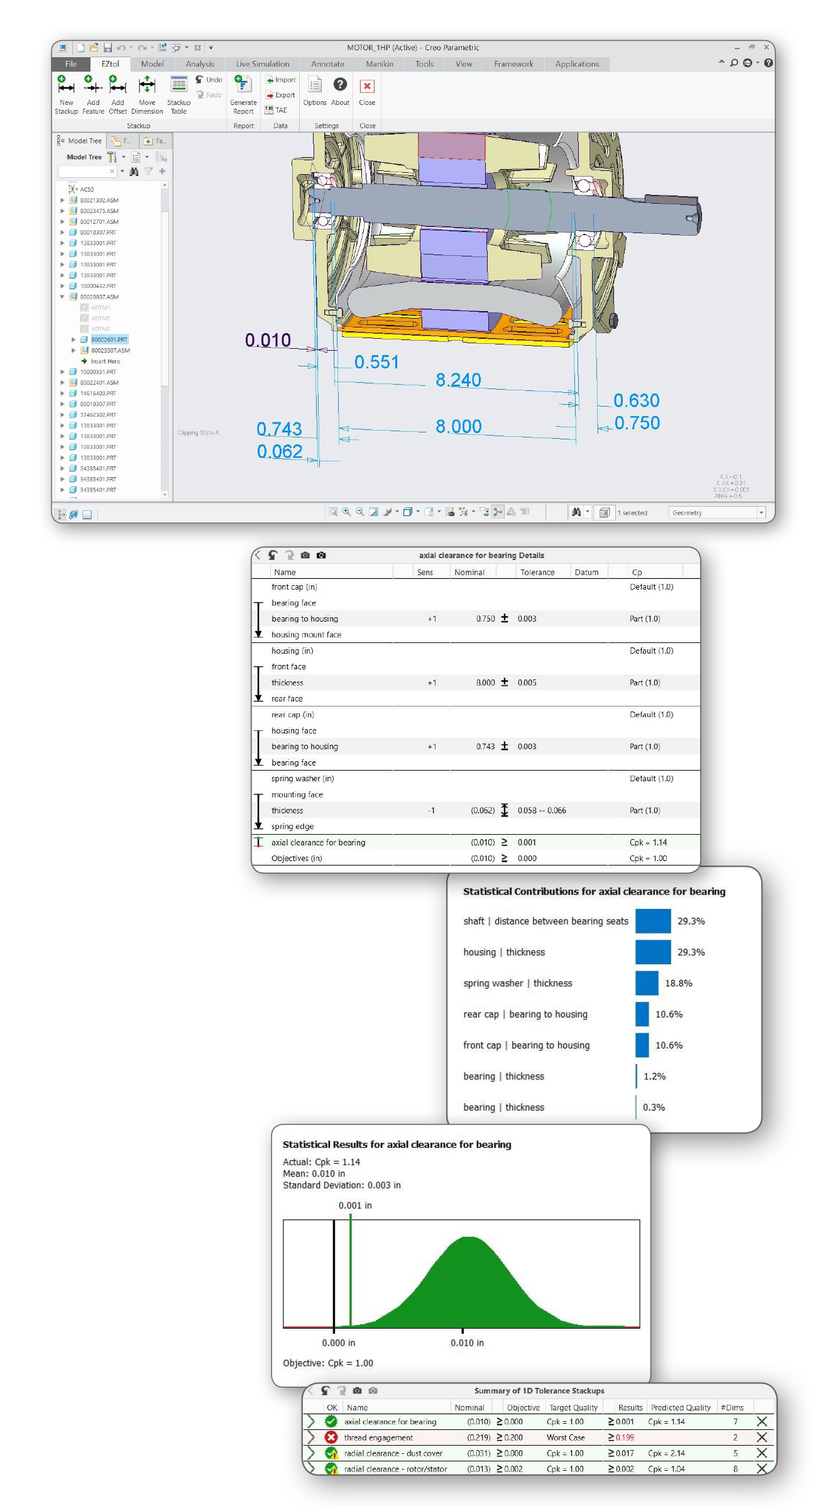Expand the thread engagement summary row
Screen dimensions: 822x1506
(310, 1437)
